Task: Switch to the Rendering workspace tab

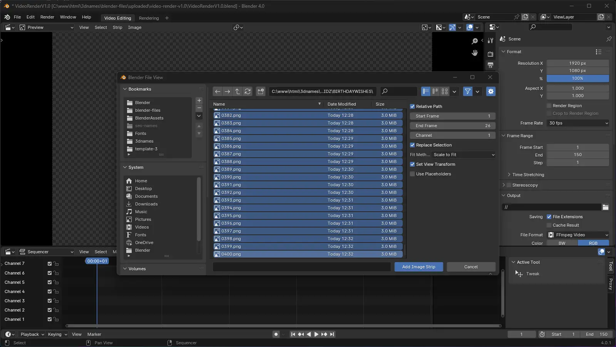Action: [x=149, y=18]
